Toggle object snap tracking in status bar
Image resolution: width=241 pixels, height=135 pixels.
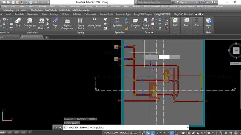tap(172, 133)
